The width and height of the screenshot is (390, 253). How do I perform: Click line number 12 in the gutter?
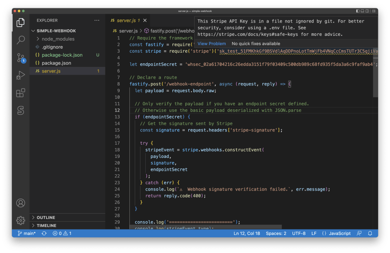coord(117,110)
